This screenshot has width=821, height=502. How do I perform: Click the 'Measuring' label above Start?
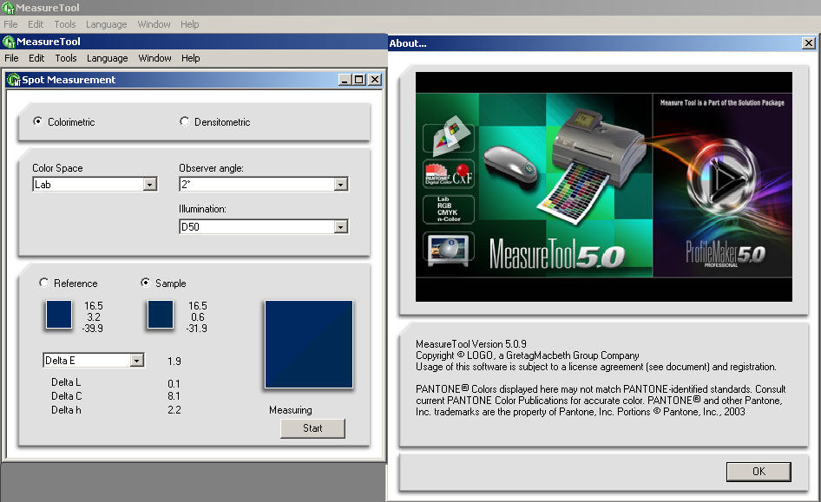pyautogui.click(x=291, y=410)
